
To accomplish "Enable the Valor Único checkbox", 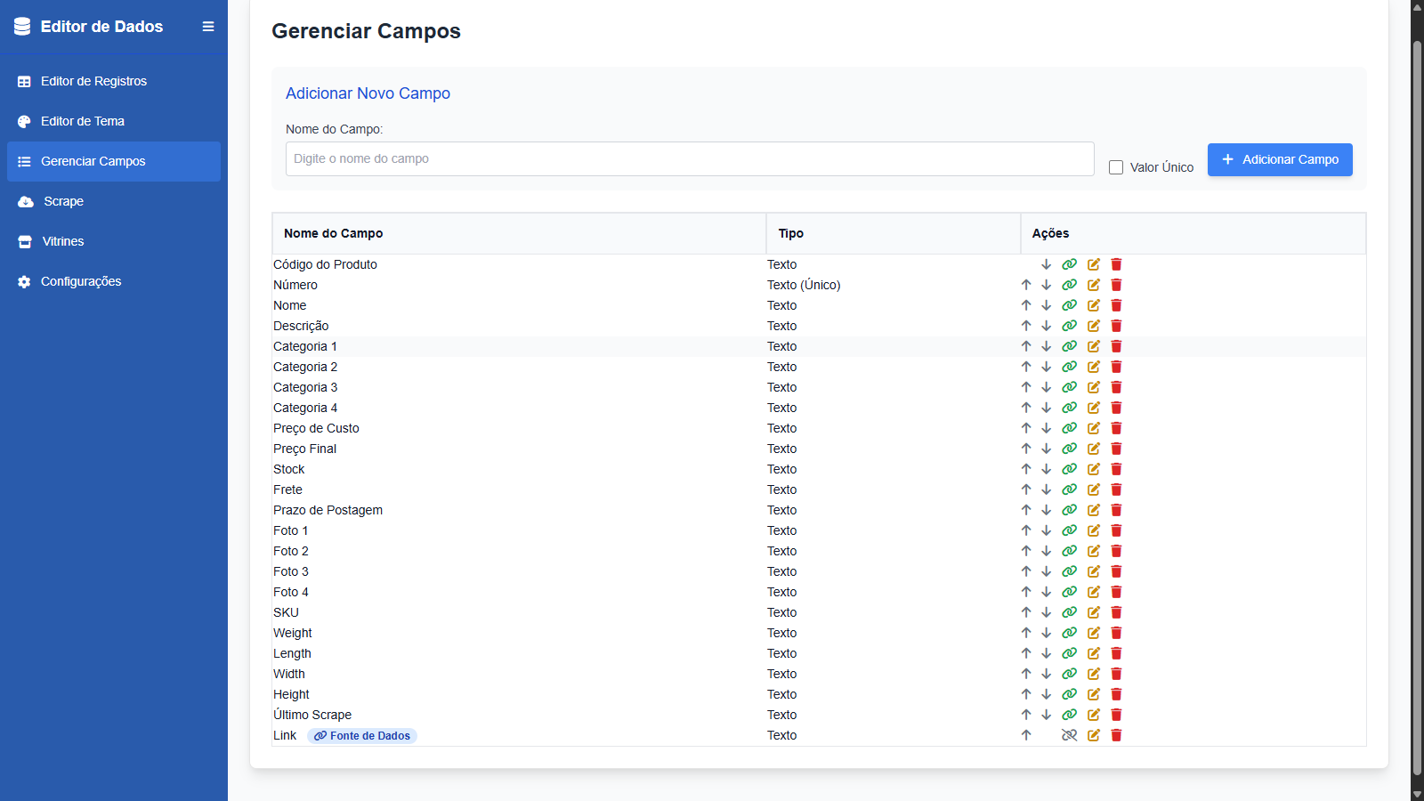I will [x=1116, y=167].
